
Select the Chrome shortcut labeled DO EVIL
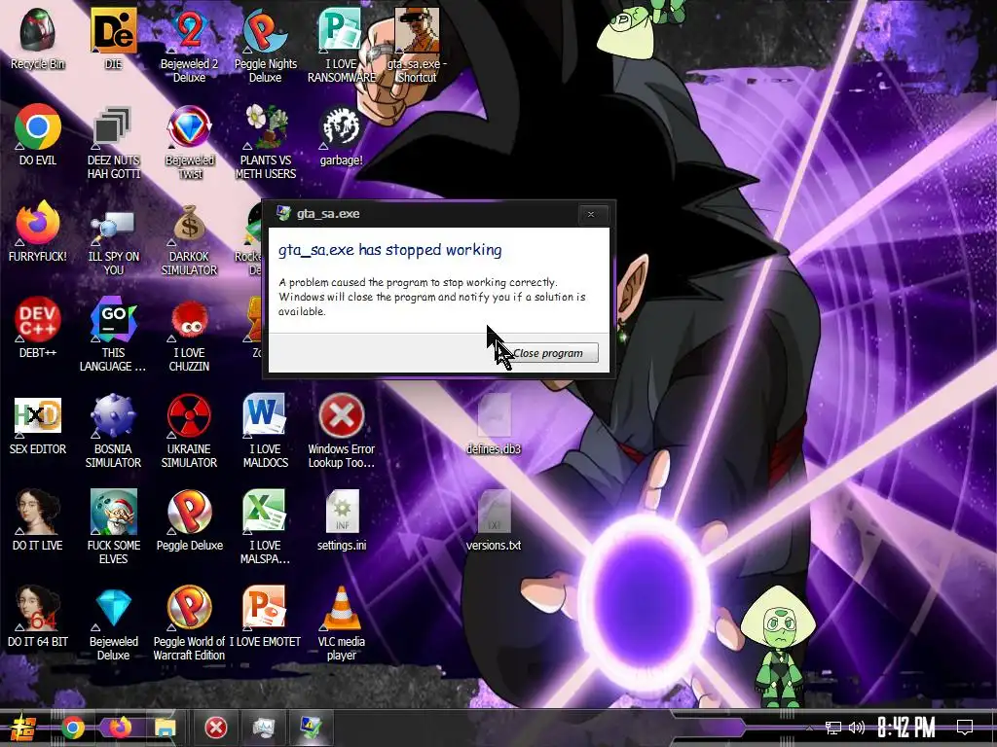click(38, 127)
